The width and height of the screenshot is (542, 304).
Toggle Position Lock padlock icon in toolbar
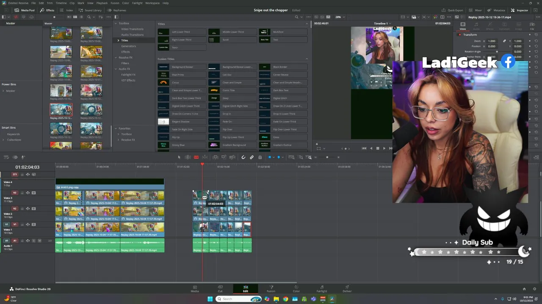pyautogui.click(x=260, y=157)
